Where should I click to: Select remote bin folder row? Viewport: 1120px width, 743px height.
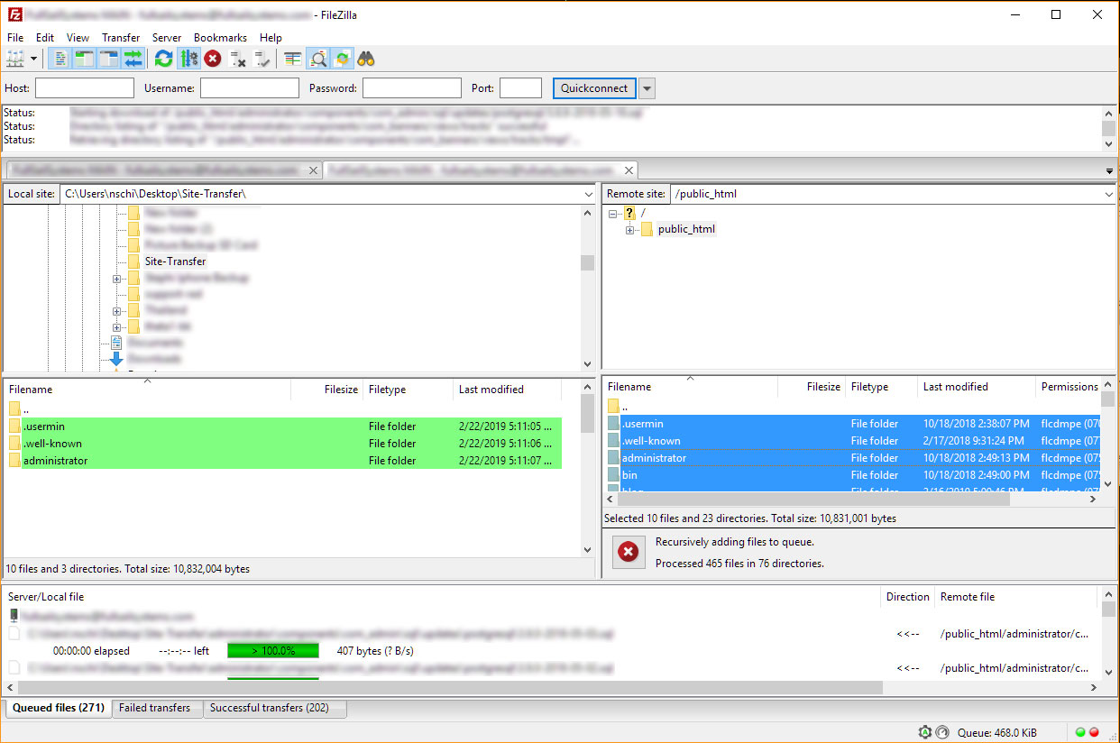(x=852, y=475)
